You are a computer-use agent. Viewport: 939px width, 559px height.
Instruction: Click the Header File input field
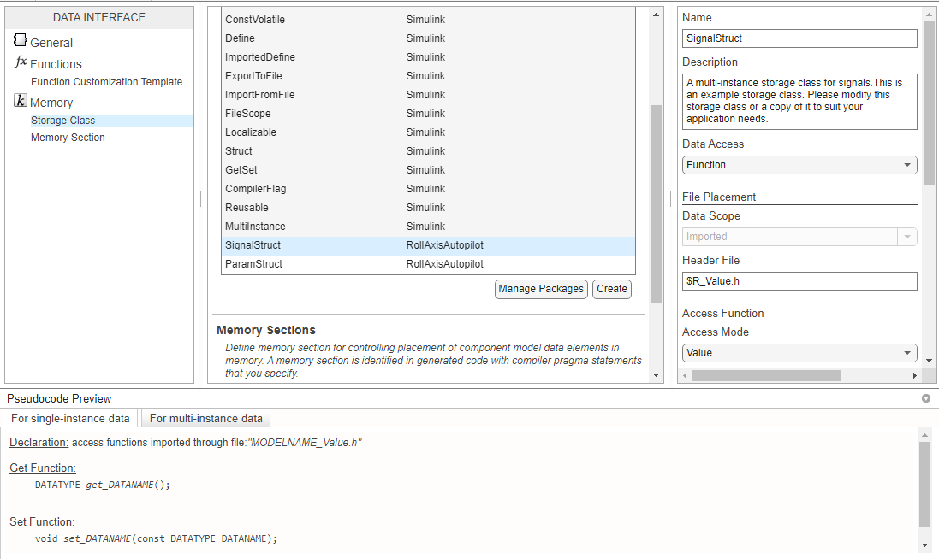click(799, 281)
